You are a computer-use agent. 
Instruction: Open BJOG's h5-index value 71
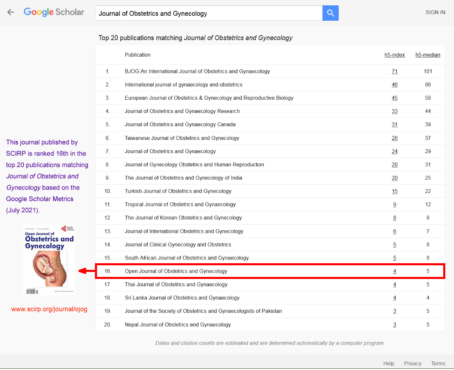click(x=394, y=71)
